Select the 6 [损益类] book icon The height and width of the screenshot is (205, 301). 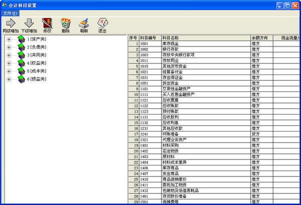point(21,79)
